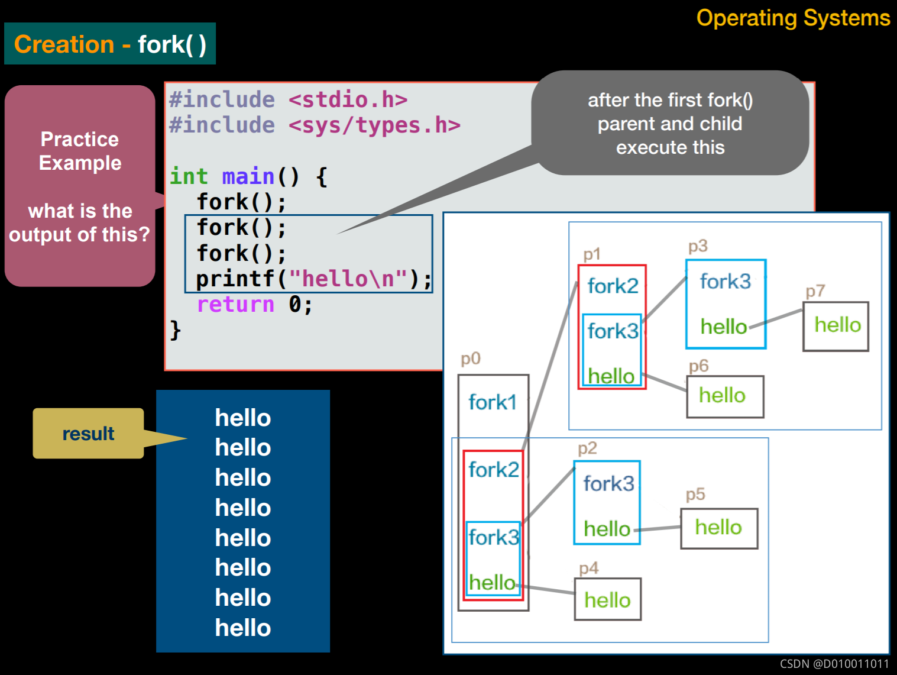Click "hello" inside the p1 process box
Viewport: 897px width, 675px height.
point(611,376)
